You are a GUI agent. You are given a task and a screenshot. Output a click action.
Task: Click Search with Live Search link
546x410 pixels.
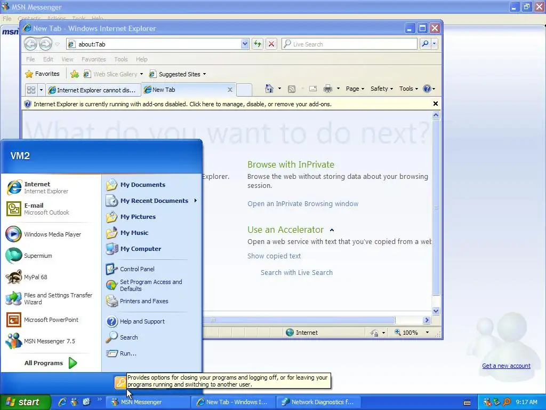[x=296, y=273]
